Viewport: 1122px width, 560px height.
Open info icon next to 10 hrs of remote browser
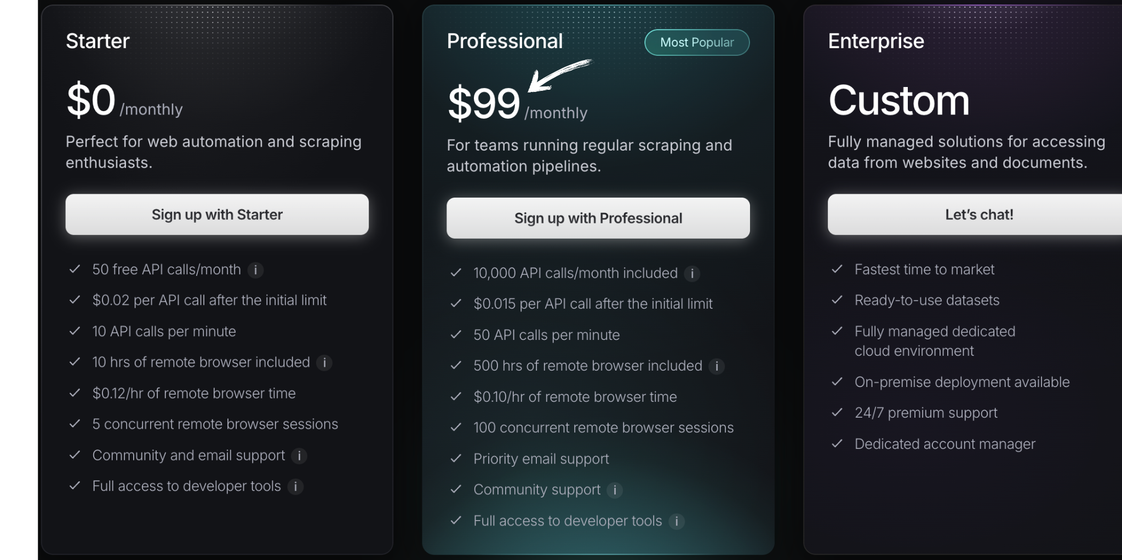[x=324, y=362]
